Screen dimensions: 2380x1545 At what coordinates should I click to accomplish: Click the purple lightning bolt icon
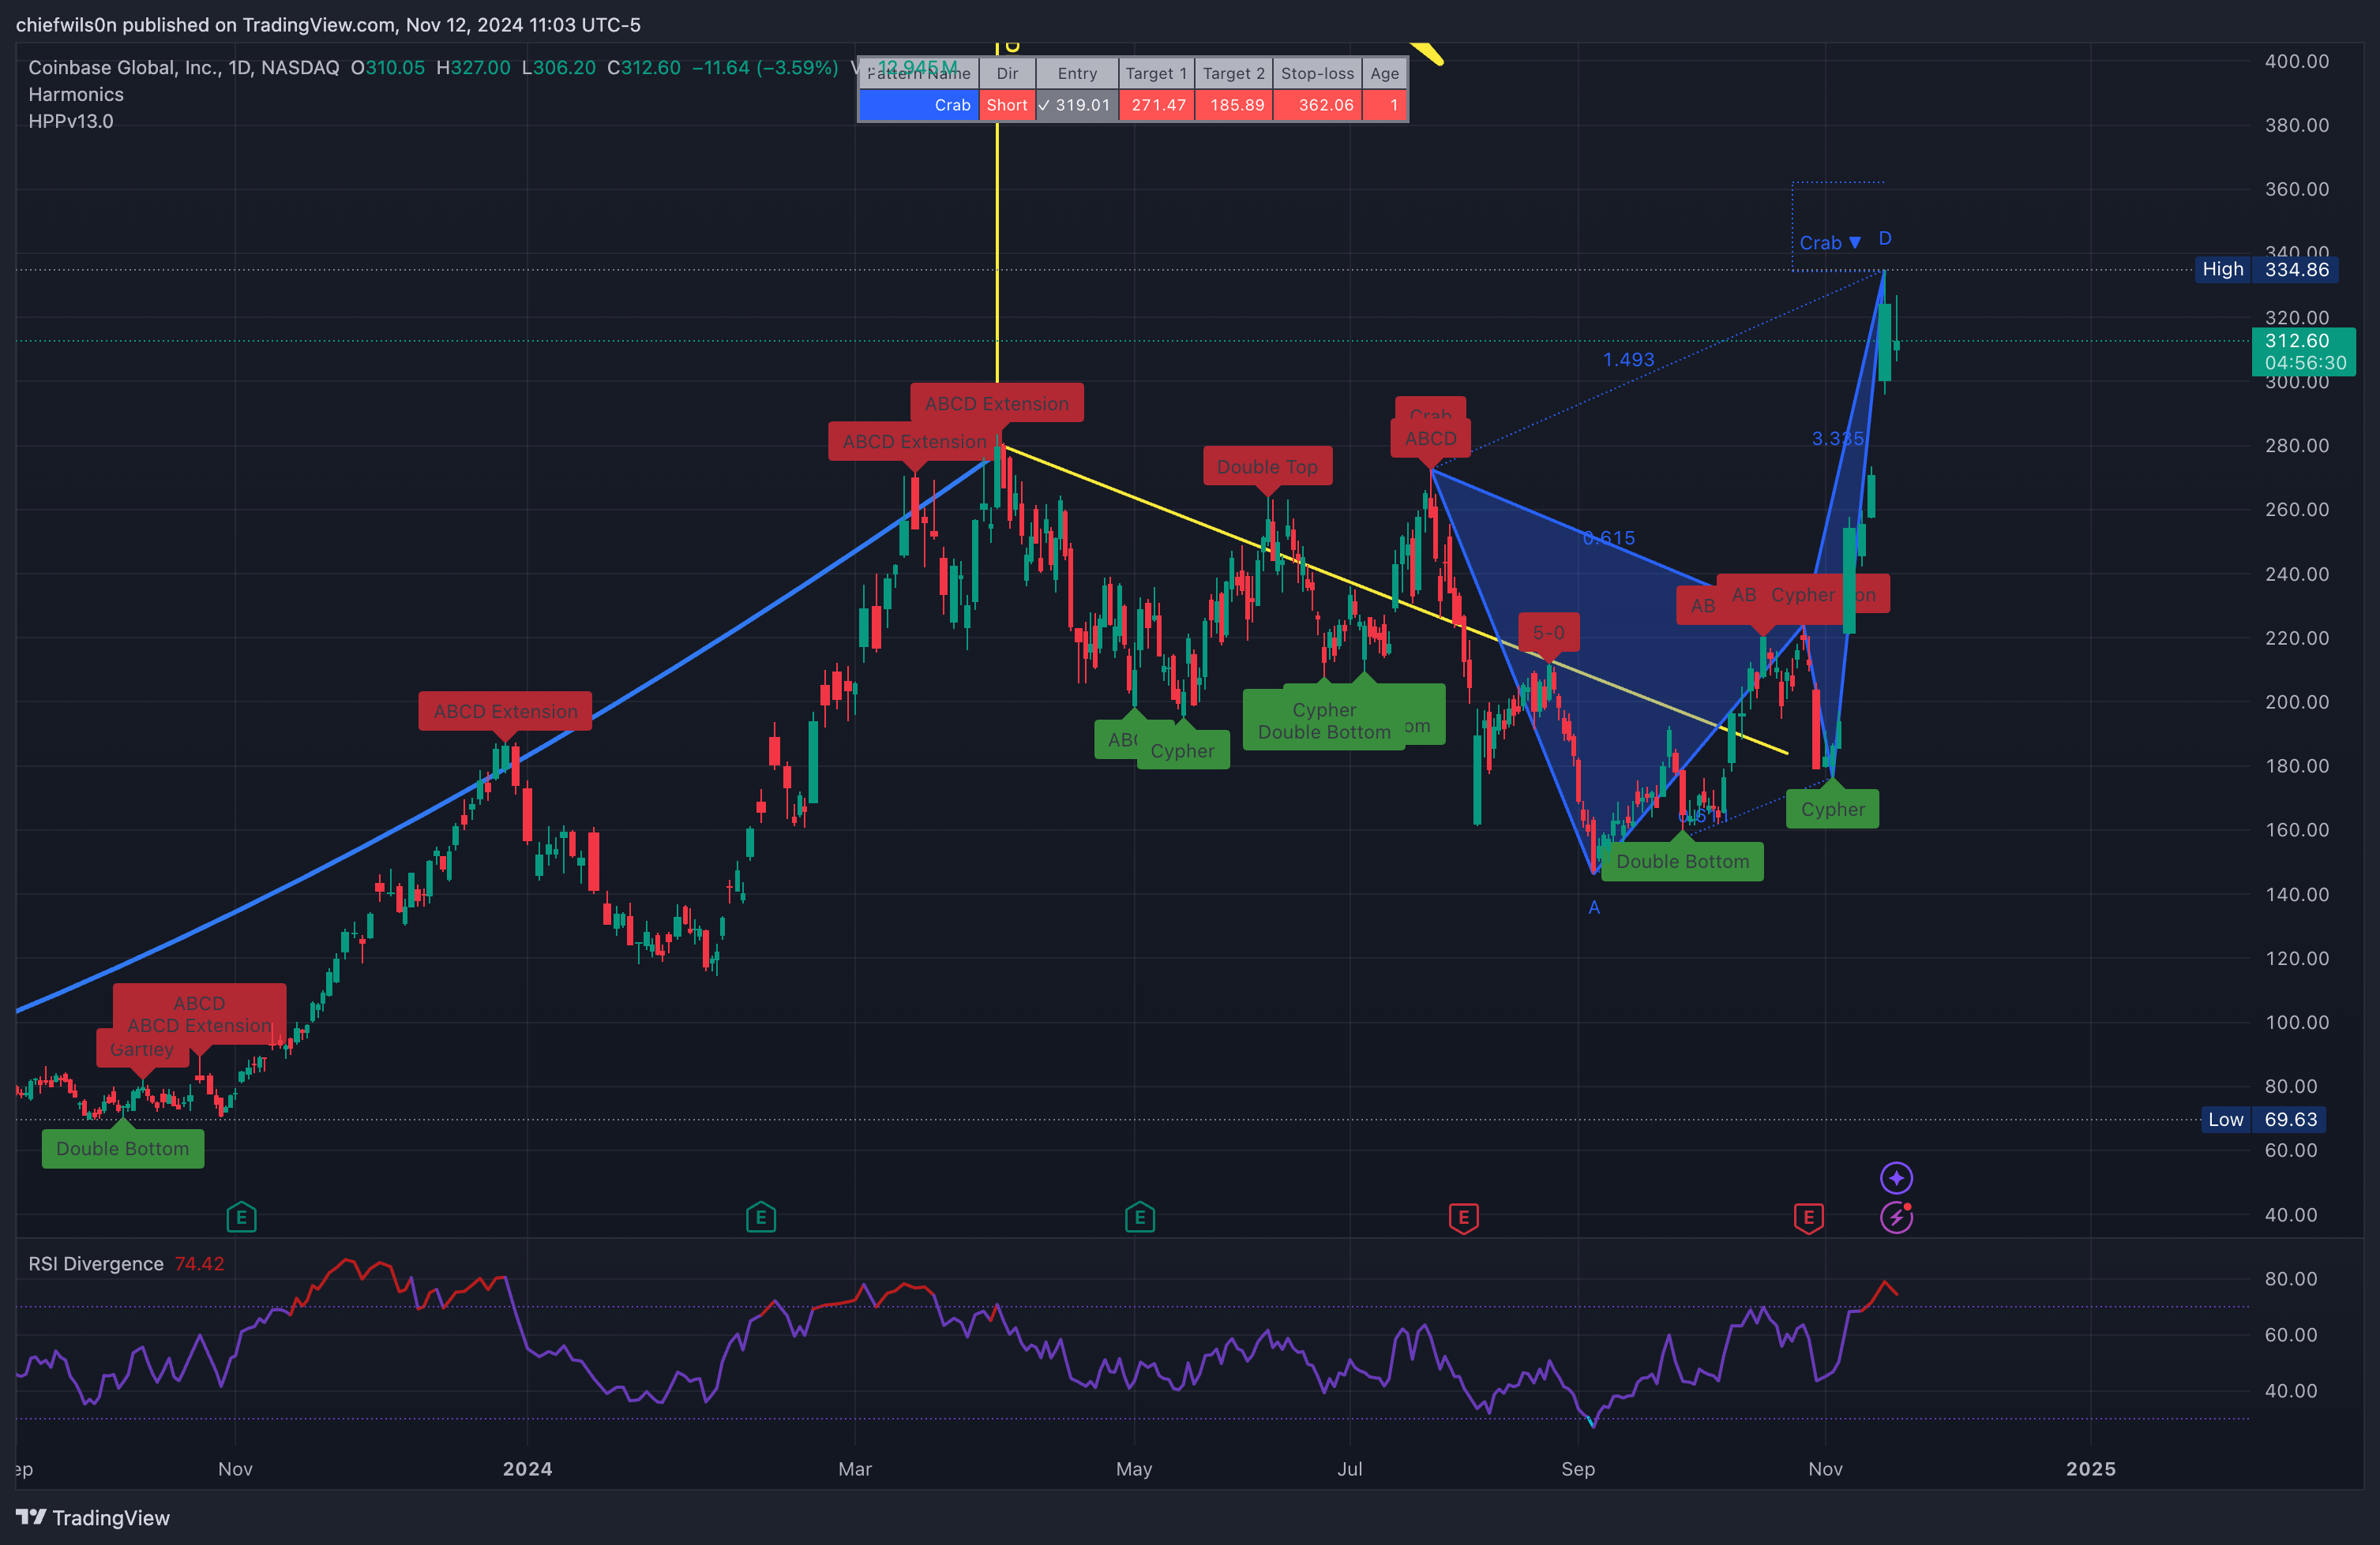pos(1896,1218)
